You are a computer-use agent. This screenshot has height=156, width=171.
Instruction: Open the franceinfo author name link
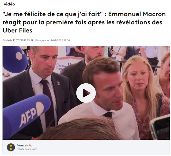(24, 145)
